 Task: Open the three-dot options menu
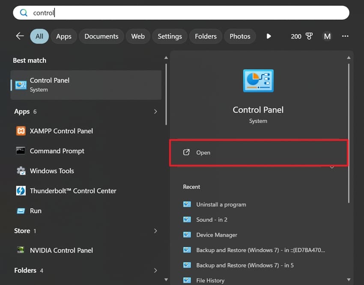click(345, 36)
